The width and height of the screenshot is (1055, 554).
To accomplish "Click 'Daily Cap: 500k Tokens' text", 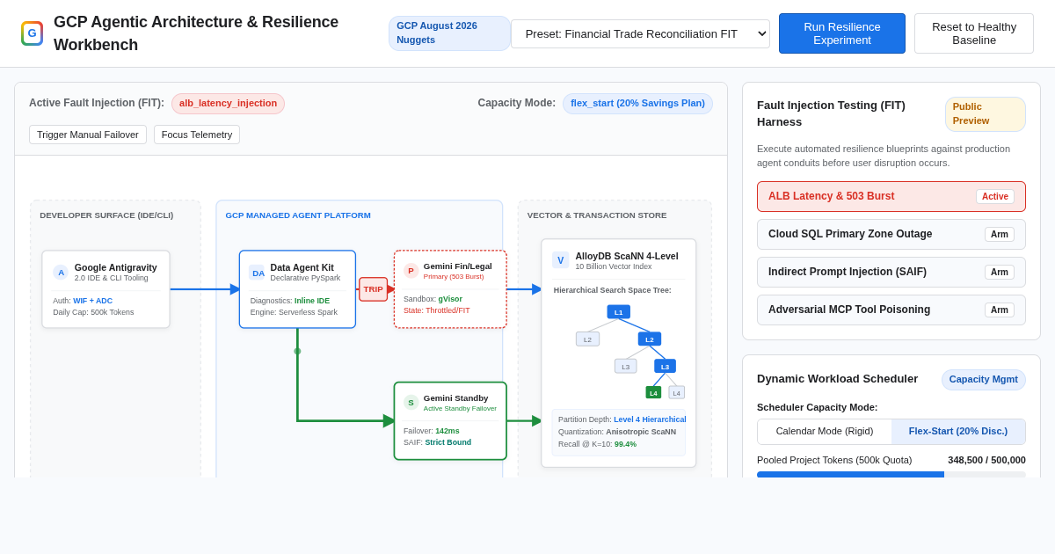I will coord(93,312).
